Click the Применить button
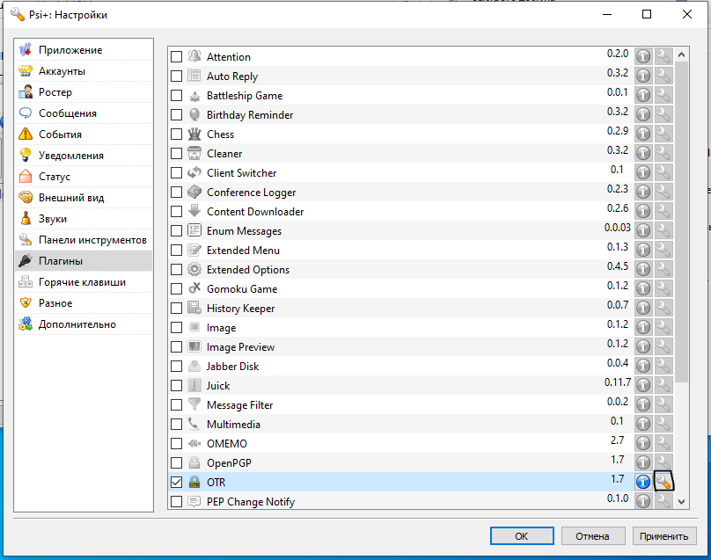 (664, 535)
